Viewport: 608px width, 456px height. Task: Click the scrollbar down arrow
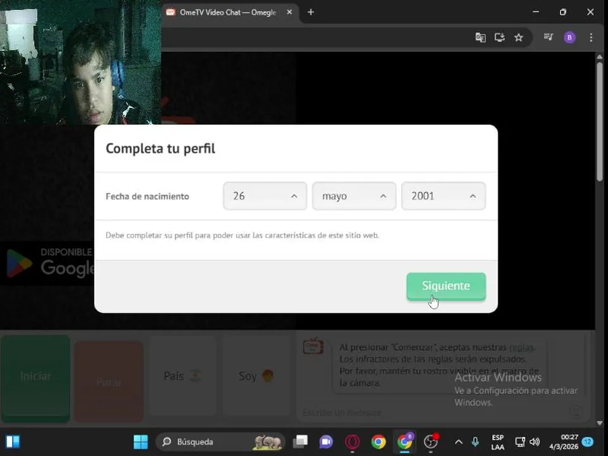point(600,423)
